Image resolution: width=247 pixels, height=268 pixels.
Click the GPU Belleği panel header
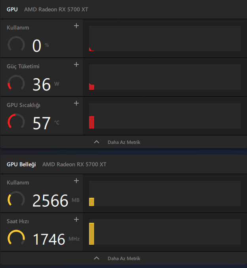pyautogui.click(x=21, y=164)
